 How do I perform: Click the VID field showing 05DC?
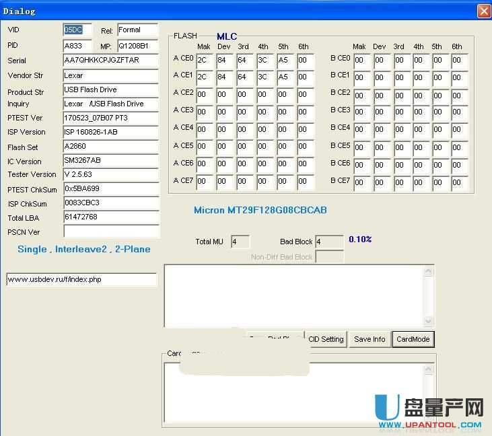click(x=77, y=30)
